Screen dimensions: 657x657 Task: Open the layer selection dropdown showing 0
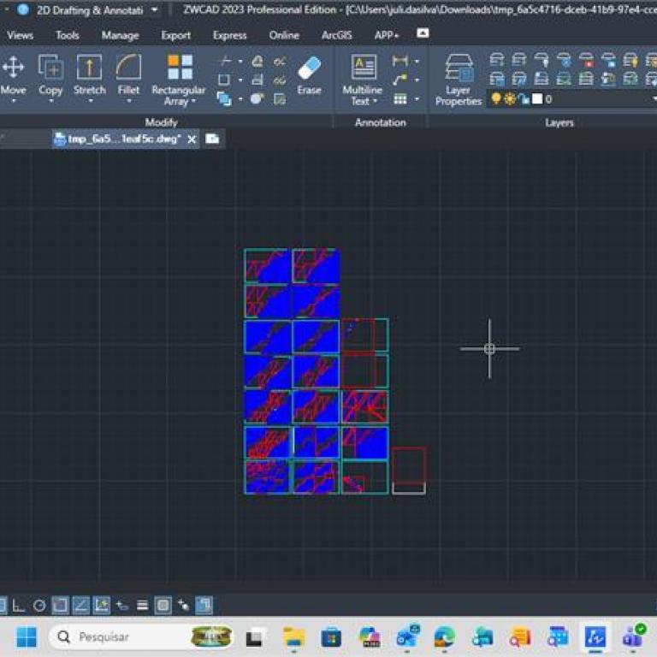[599, 99]
